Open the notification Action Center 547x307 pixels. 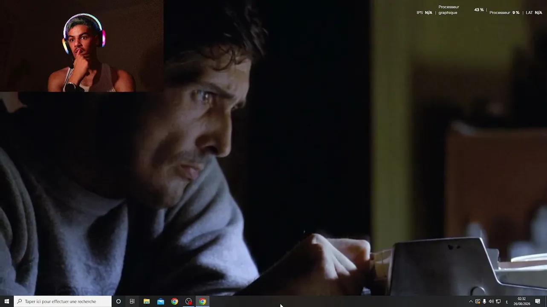coord(538,301)
